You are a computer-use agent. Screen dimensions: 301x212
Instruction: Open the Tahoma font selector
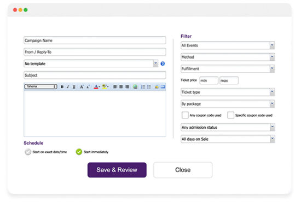pos(40,87)
